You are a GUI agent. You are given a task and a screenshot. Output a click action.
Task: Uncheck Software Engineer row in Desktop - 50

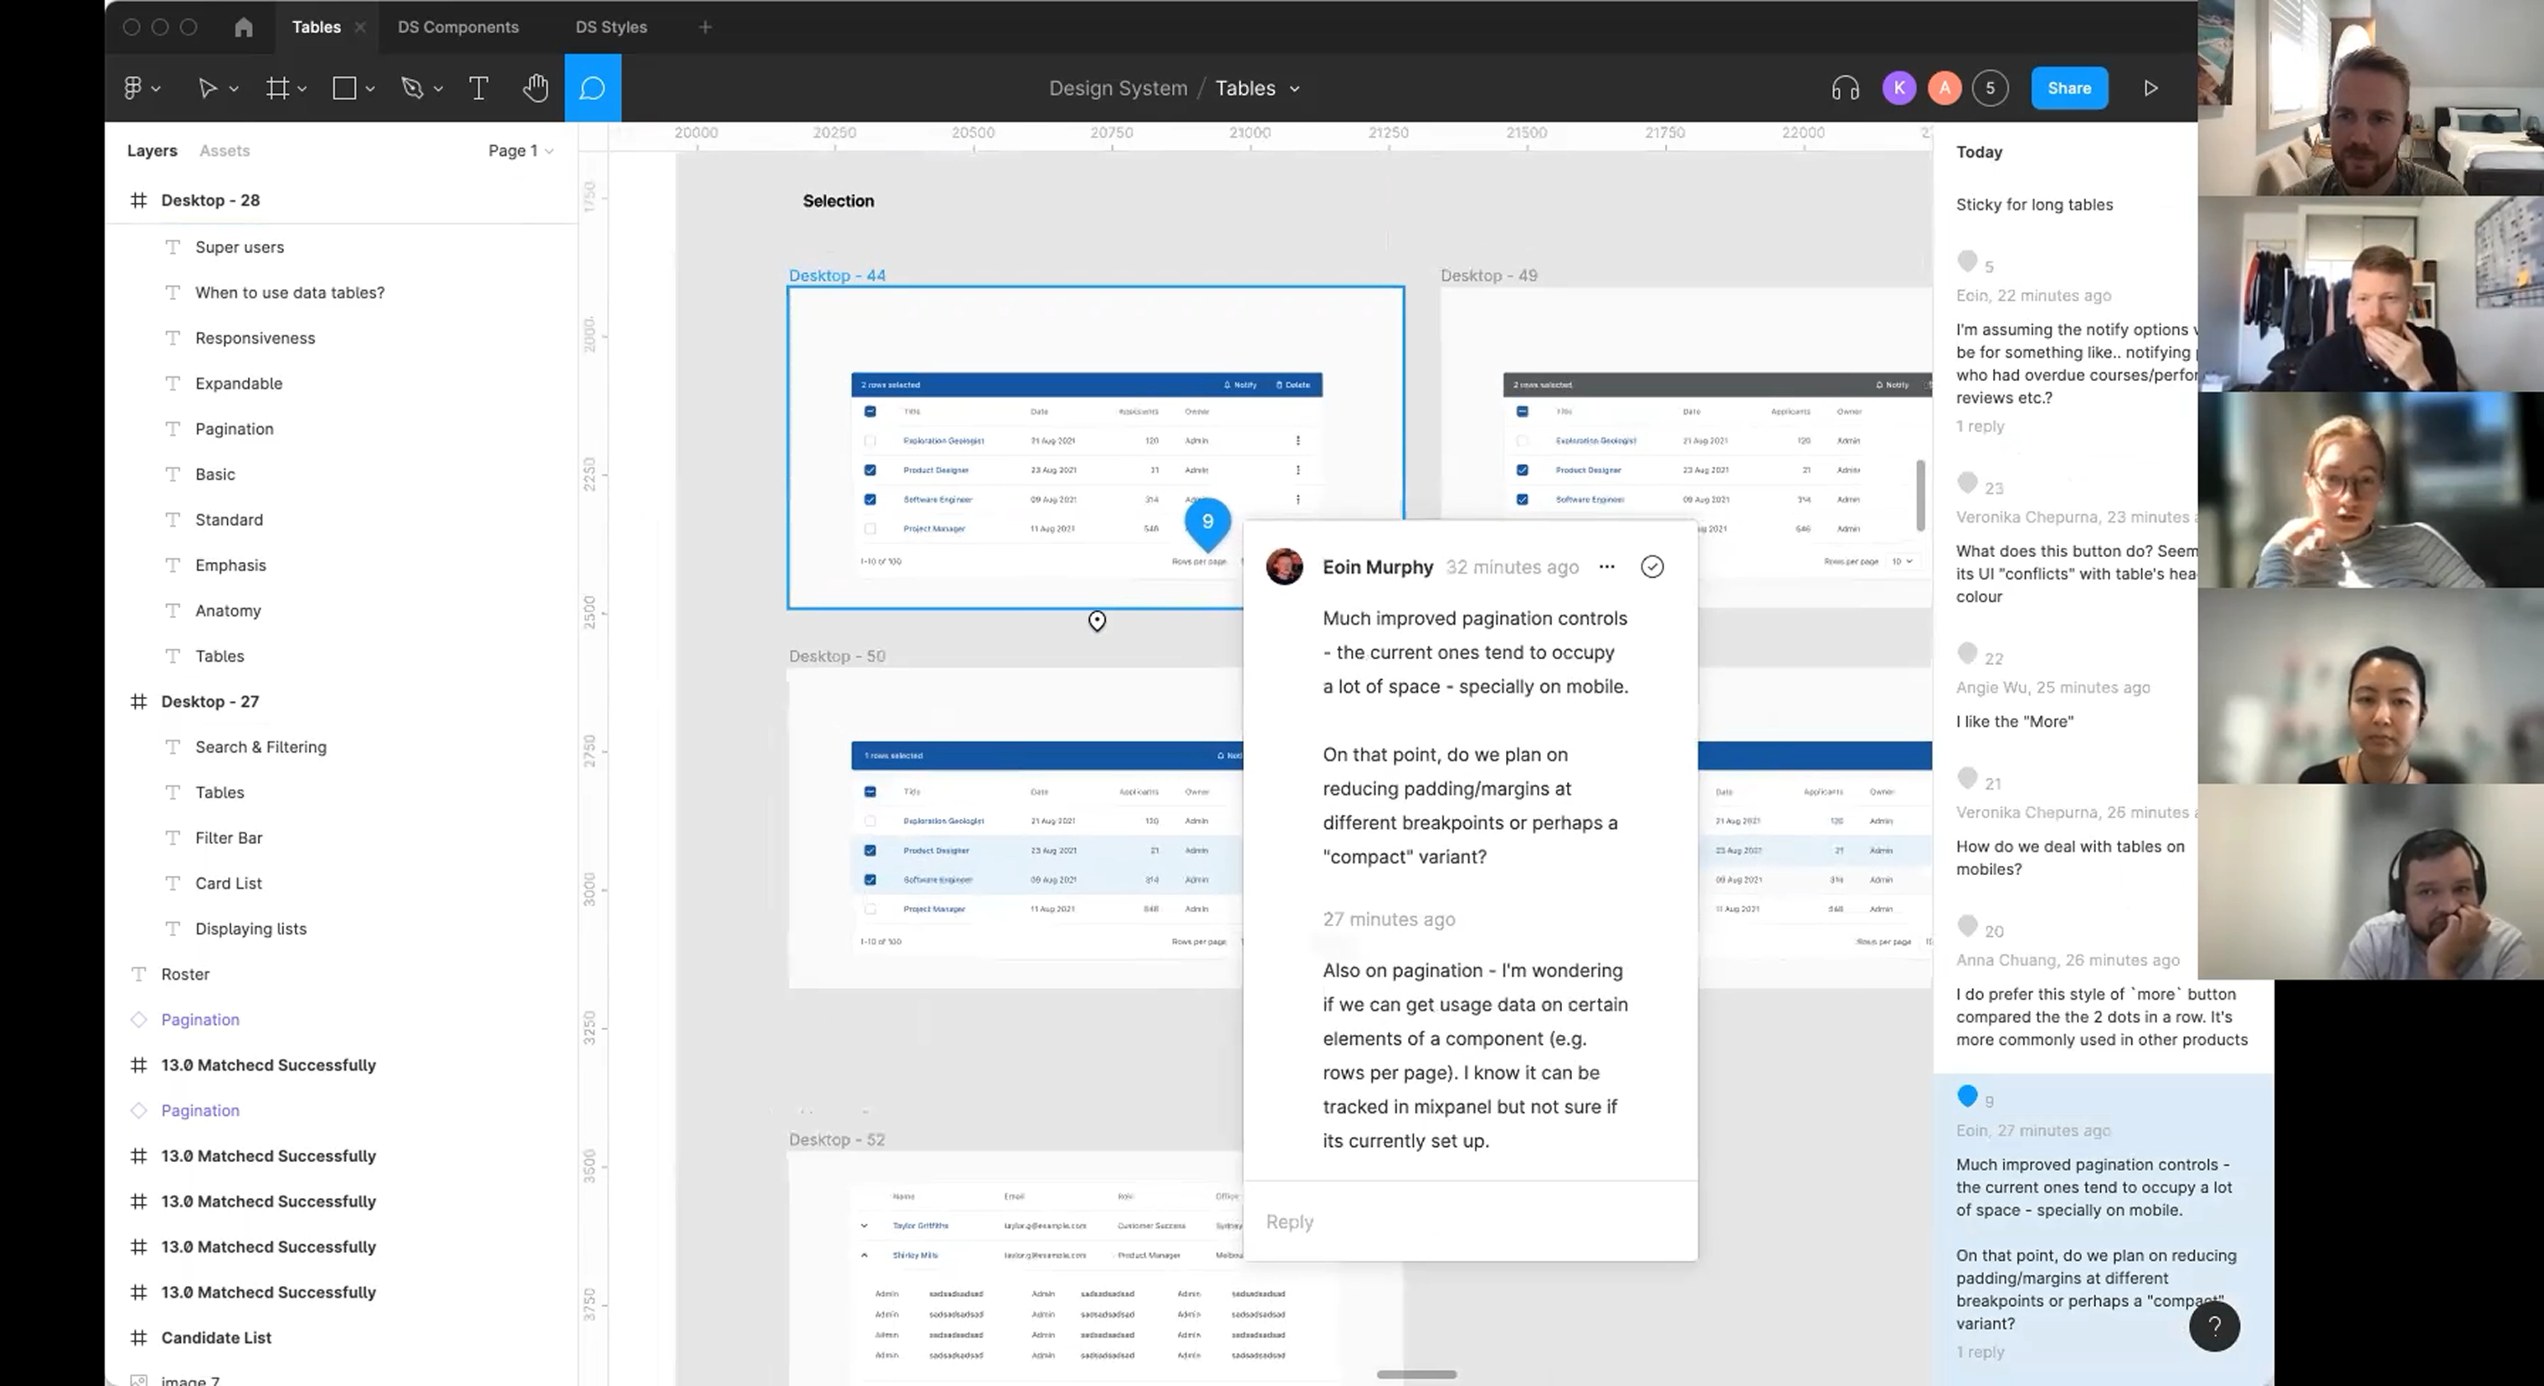(870, 879)
